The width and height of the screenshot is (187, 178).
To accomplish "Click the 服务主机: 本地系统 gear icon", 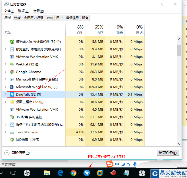I will 12,125.
